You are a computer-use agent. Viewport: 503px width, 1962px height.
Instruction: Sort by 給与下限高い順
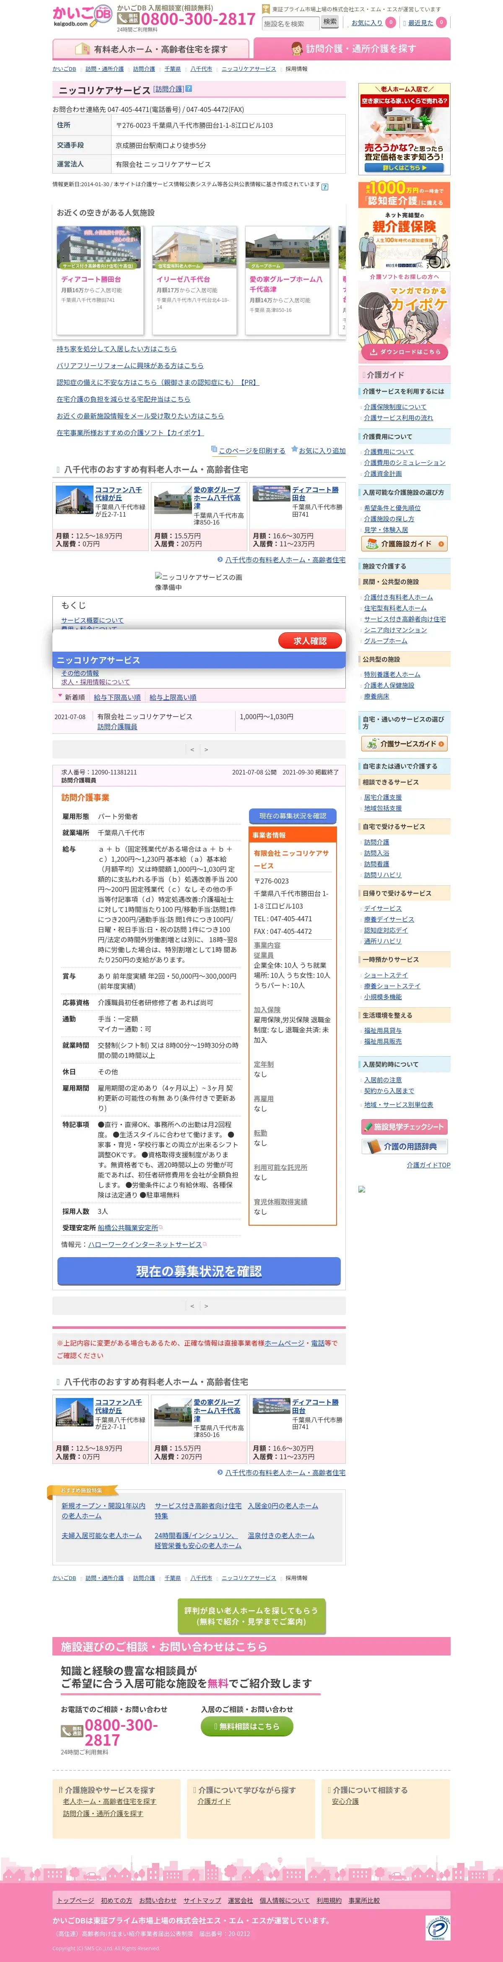click(x=117, y=697)
